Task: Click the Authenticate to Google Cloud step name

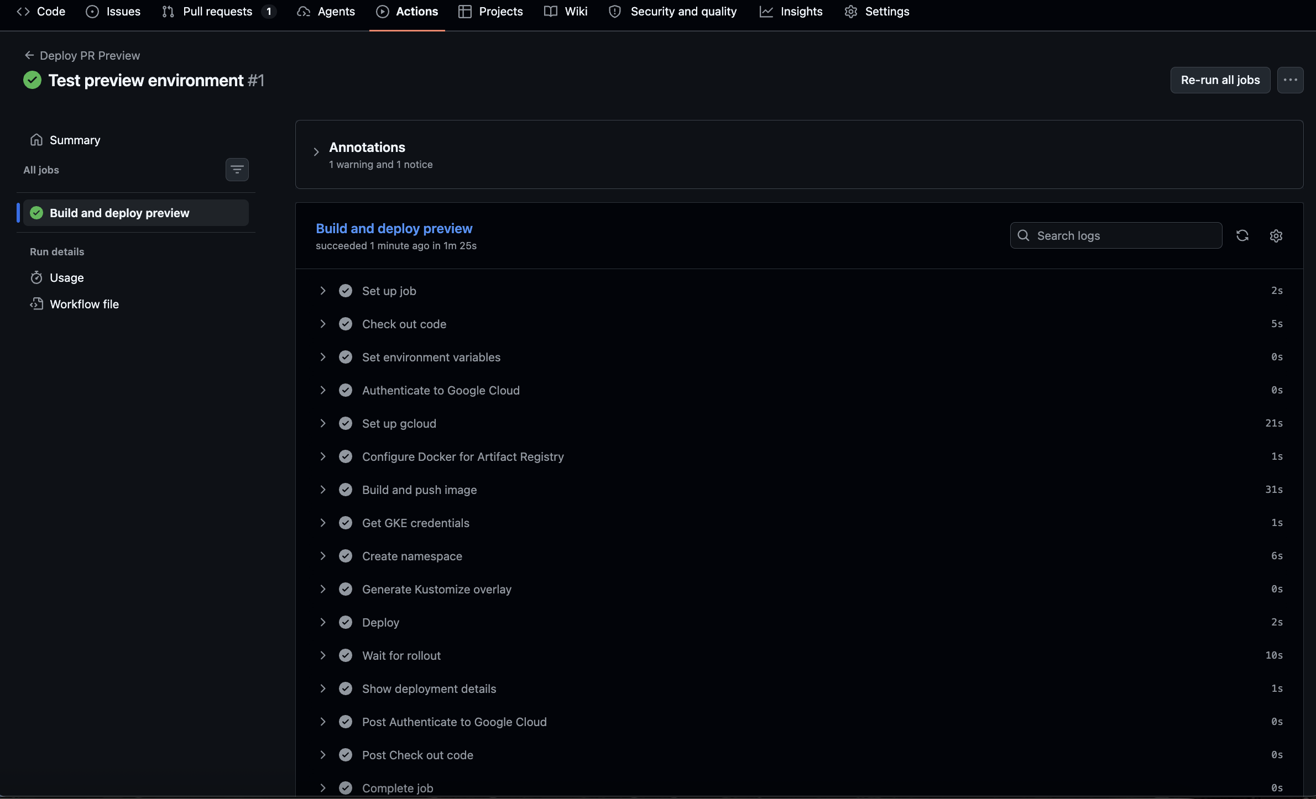Action: pyautogui.click(x=441, y=390)
